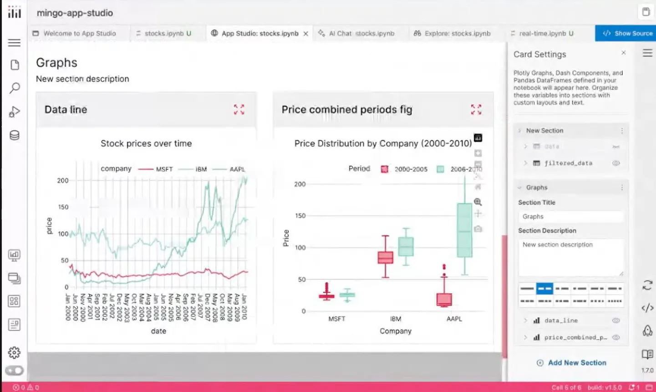The height and width of the screenshot is (392, 656).
Task: Expand the data variable row
Action: [x=525, y=147]
